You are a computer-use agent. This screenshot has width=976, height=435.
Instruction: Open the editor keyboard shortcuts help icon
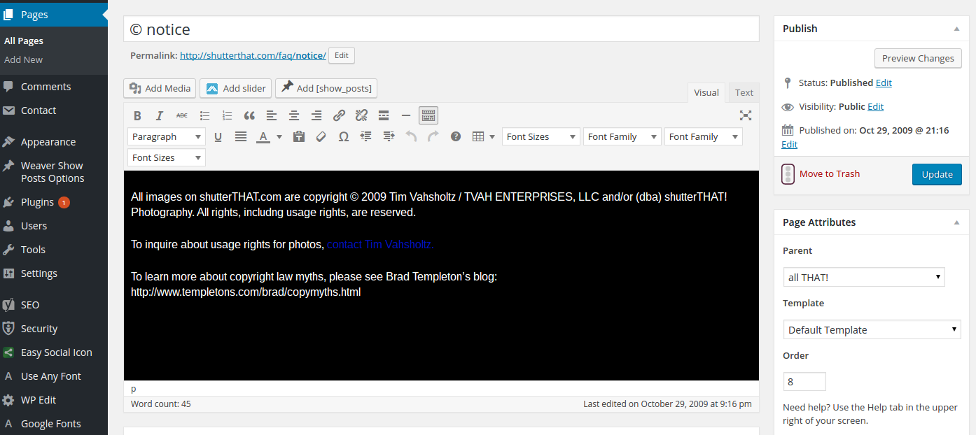coord(456,137)
